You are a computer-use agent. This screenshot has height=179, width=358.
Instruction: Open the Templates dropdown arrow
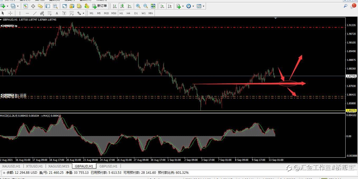tap(204, 6)
